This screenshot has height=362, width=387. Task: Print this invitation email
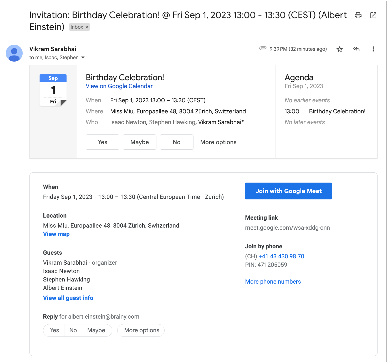click(358, 15)
